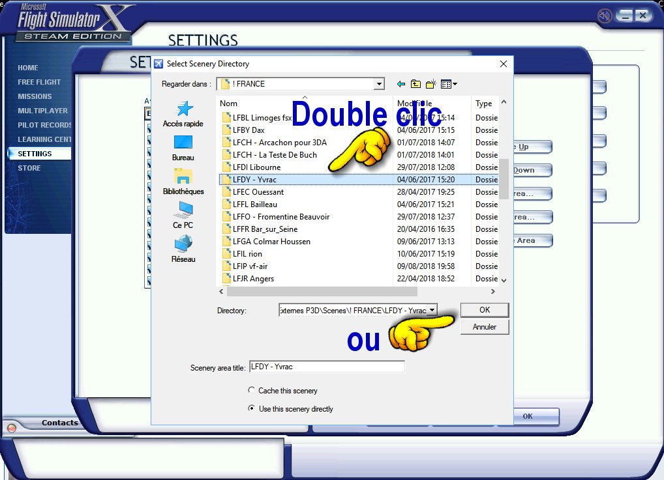Click OK button in Scenery Library window
The height and width of the screenshot is (480, 664).
[x=536, y=416]
